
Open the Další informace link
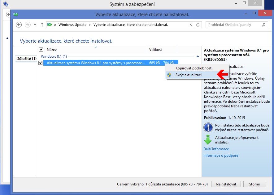pyautogui.click(x=216, y=149)
